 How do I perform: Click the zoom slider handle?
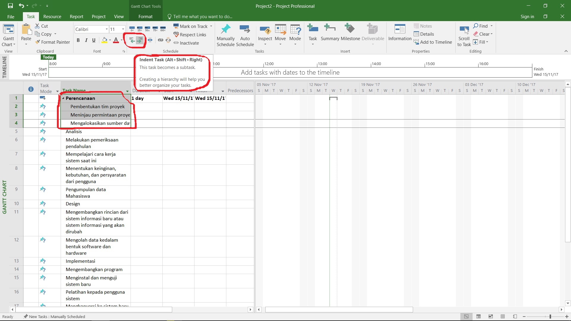pyautogui.click(x=550, y=317)
